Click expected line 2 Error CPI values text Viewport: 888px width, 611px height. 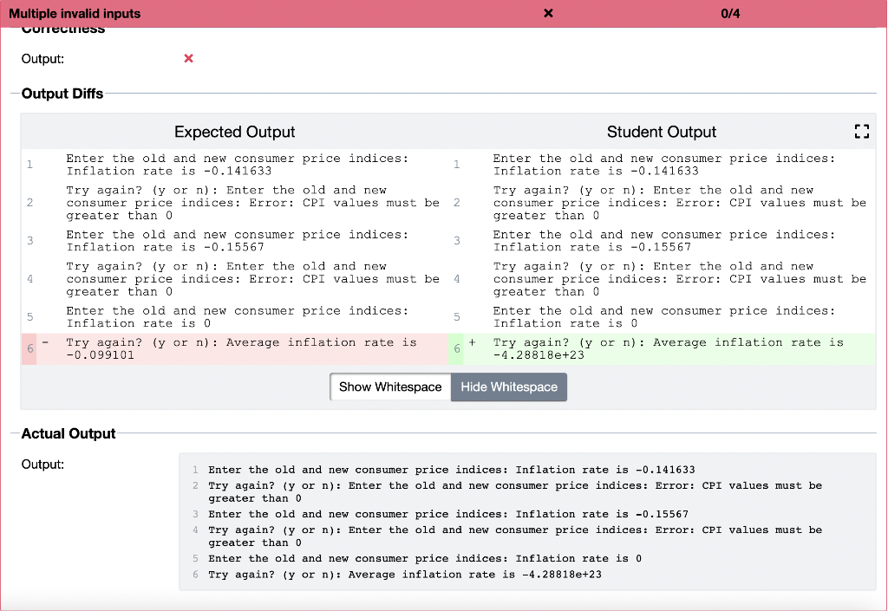point(252,203)
